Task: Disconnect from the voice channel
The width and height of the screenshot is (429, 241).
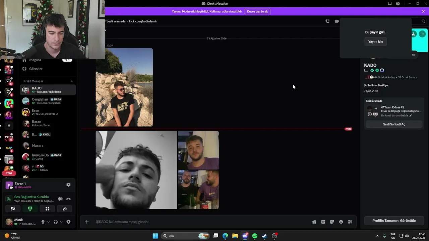Action: (68, 199)
